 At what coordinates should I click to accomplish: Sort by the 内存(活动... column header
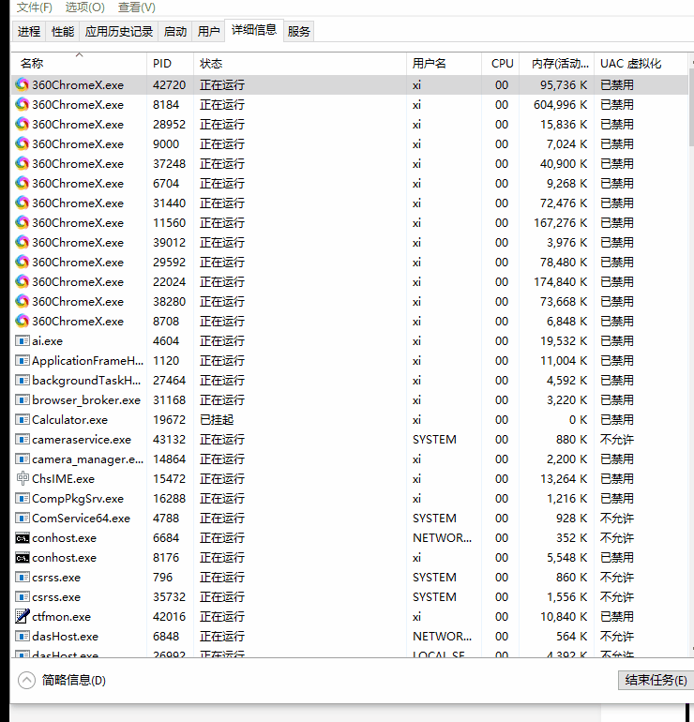click(x=557, y=64)
